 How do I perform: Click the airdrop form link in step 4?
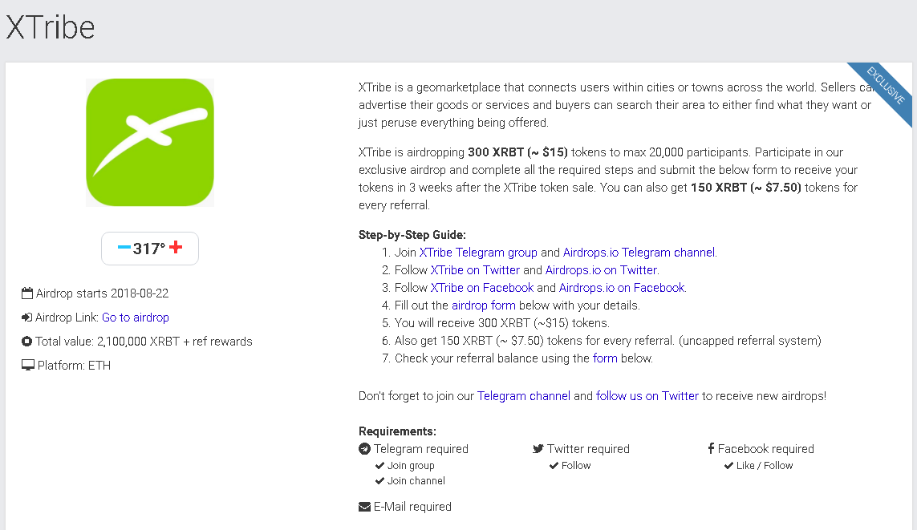click(x=484, y=305)
